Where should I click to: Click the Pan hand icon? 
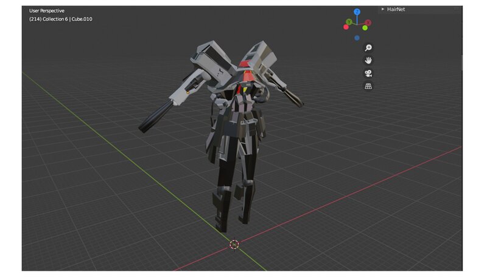click(368, 61)
